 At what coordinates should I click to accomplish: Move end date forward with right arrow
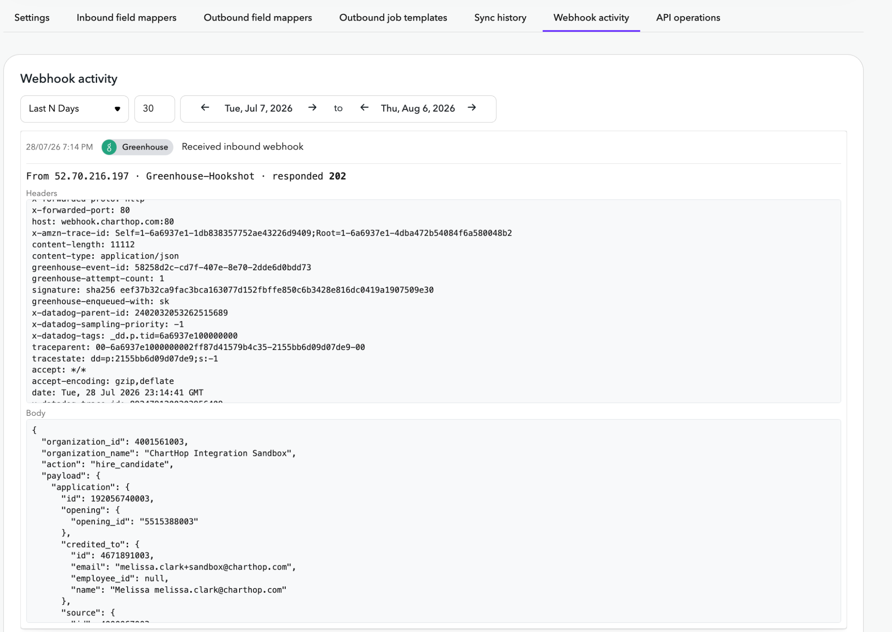472,108
